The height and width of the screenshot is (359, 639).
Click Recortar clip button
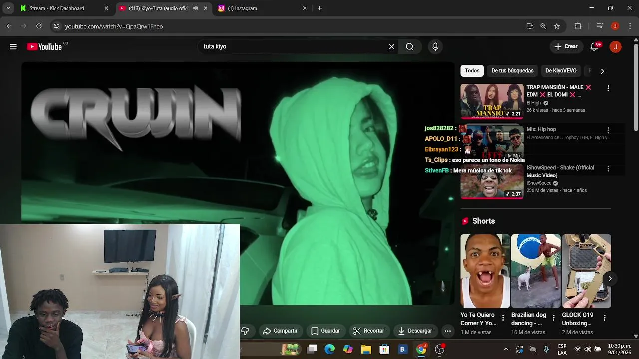pos(369,331)
